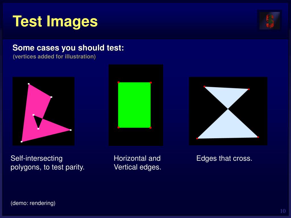Click the "Test Images" slide title
291x218 pixels.
(55, 21)
